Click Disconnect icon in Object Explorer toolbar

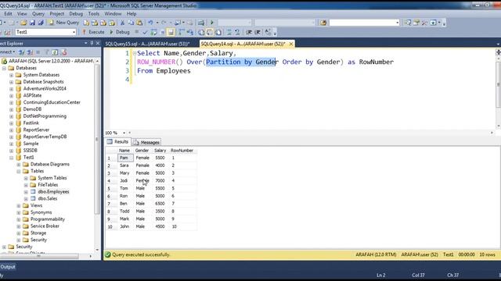pos(30,52)
